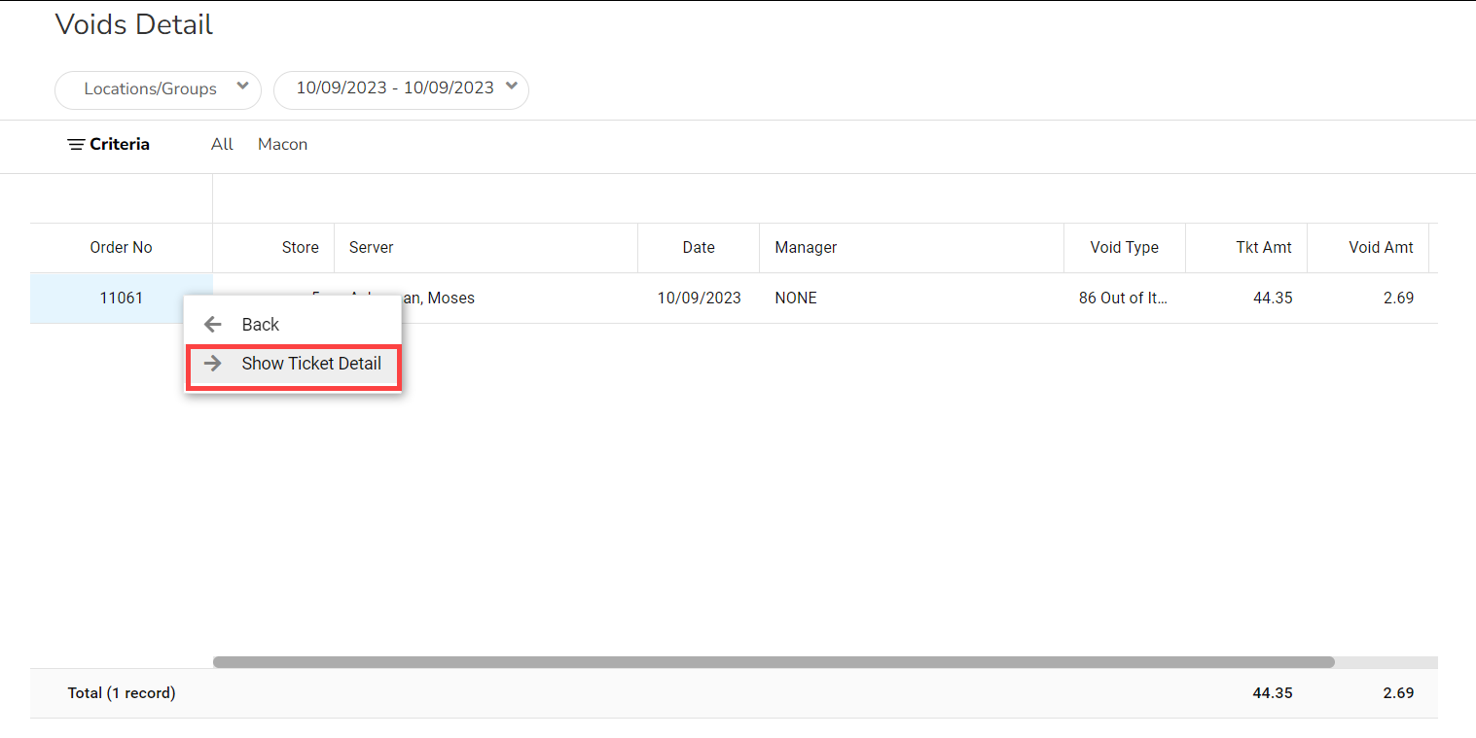This screenshot has height=738, width=1476.
Task: Expand the Locations/Groups dropdown chevron
Action: point(242,88)
